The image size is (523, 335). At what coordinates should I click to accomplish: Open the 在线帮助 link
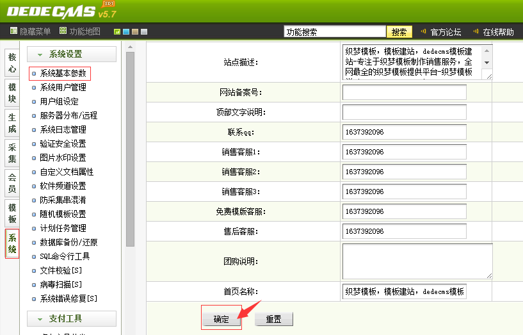[498, 32]
